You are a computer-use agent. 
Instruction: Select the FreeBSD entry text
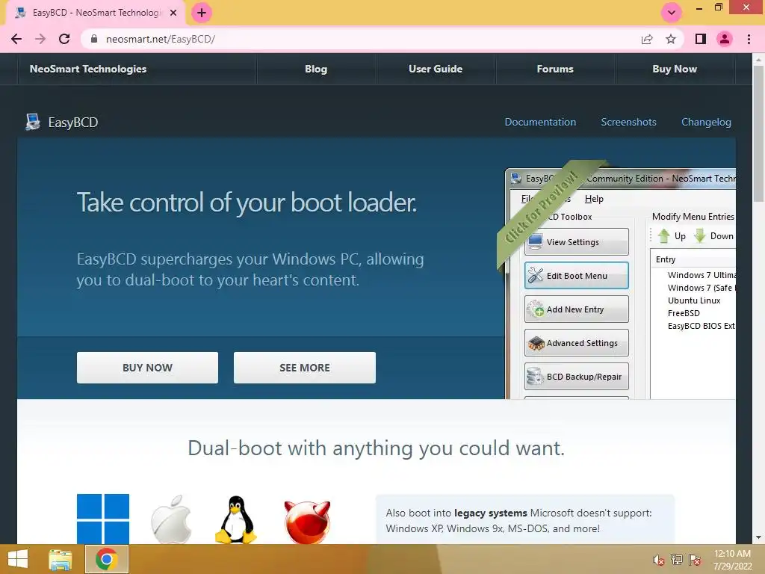684,313
